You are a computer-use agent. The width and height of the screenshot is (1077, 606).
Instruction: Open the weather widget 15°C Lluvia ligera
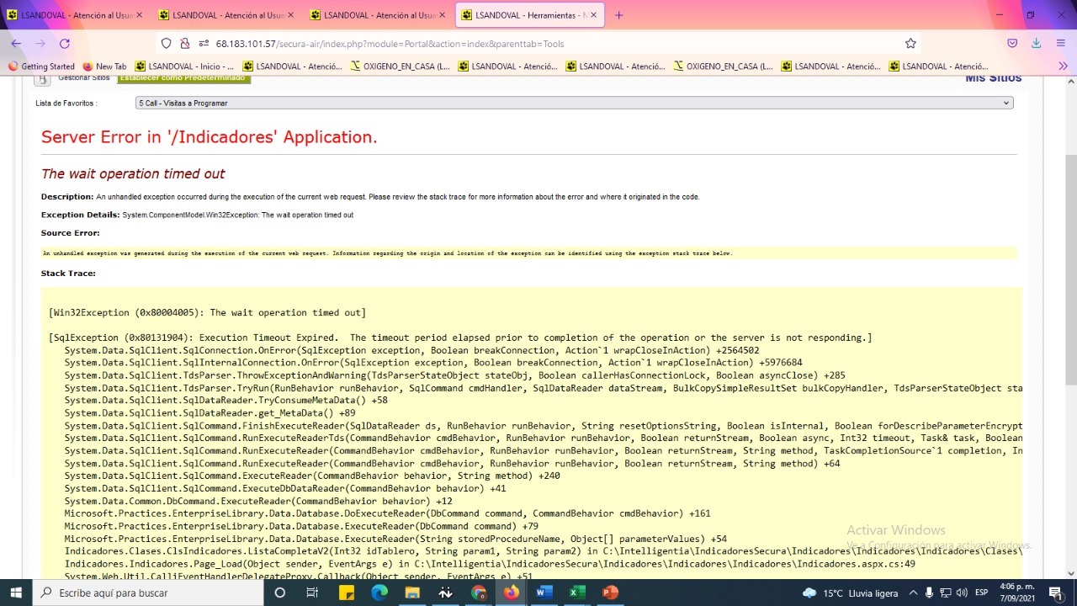click(851, 593)
